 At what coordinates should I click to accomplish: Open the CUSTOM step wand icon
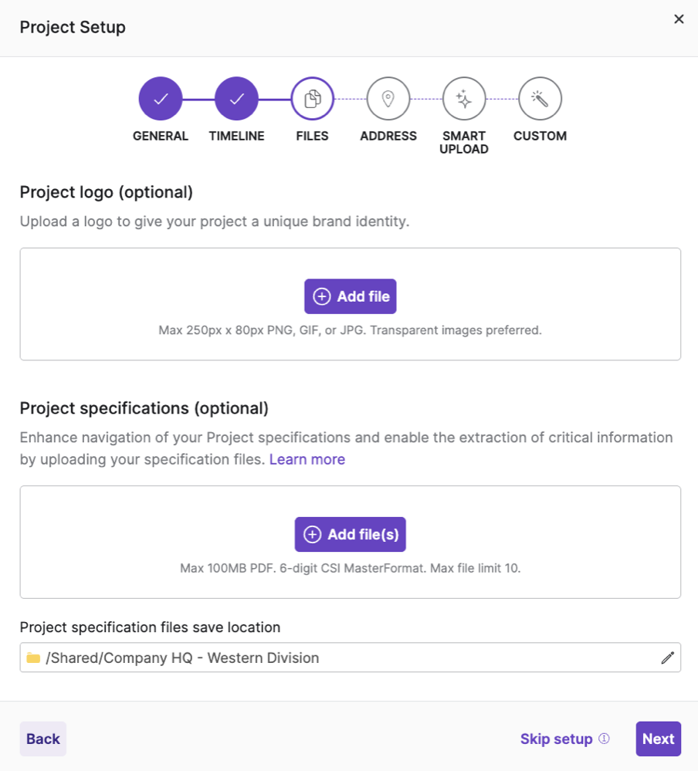click(540, 98)
